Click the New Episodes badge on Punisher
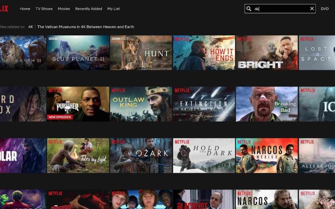The image size is (335, 209). tap(60, 117)
